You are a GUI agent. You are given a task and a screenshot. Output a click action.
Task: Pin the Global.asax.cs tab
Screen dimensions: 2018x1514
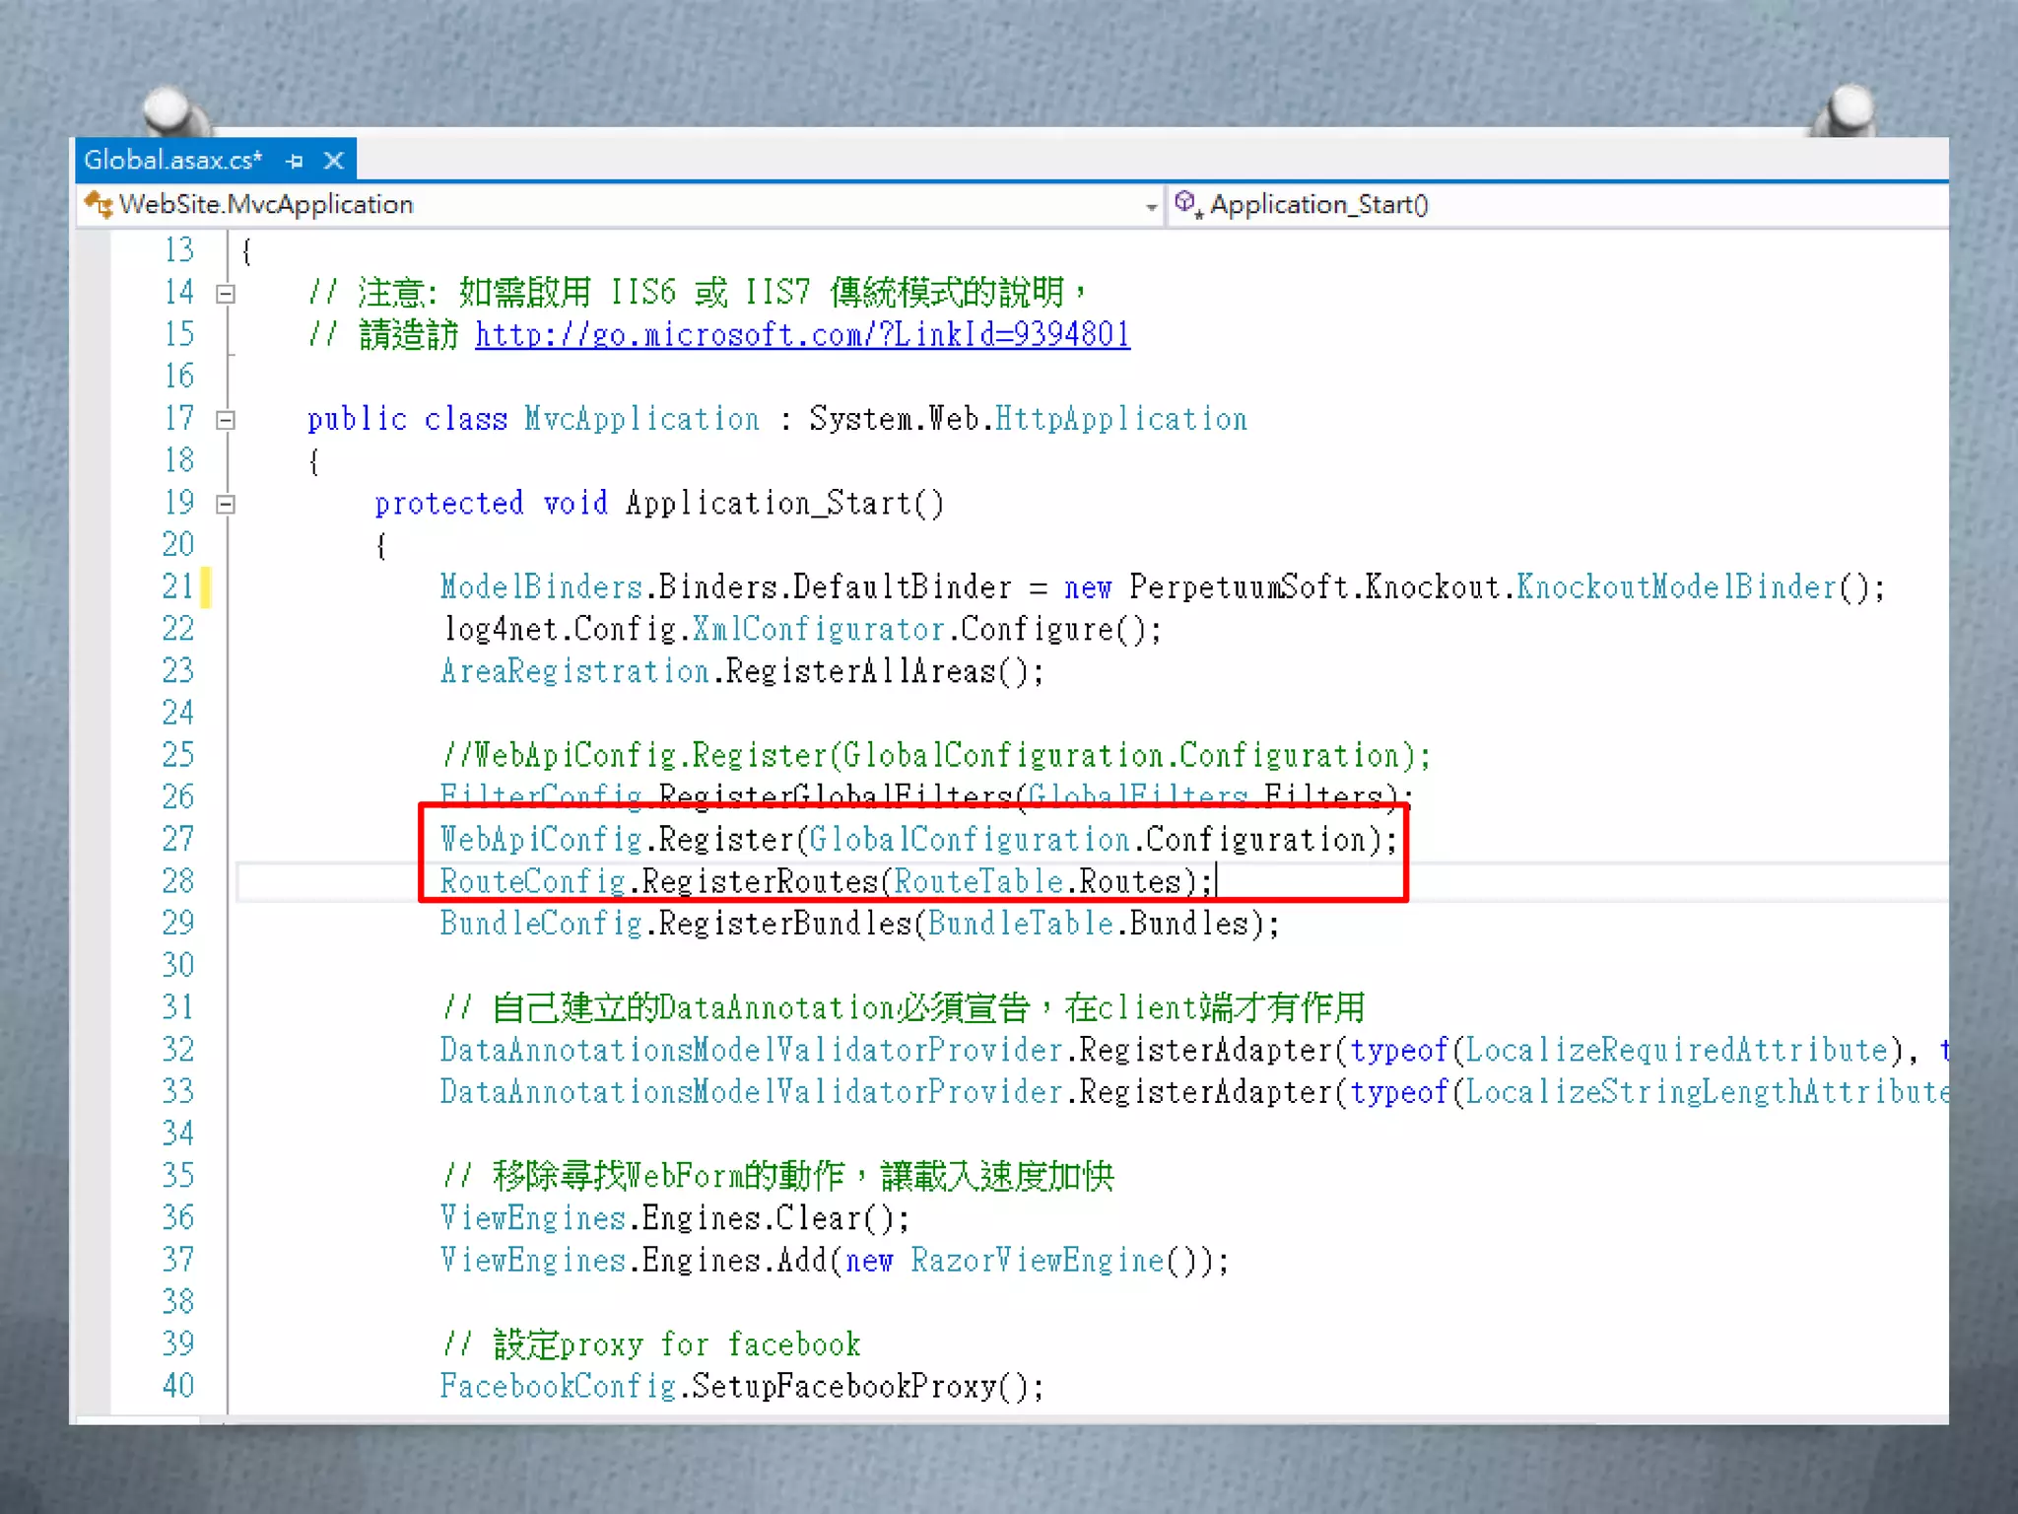pyautogui.click(x=295, y=161)
